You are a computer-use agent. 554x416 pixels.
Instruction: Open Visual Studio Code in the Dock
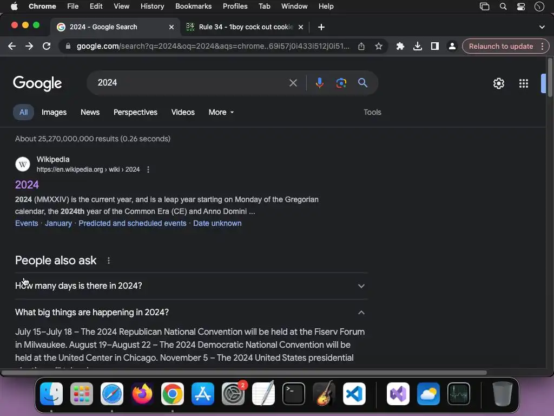(354, 394)
